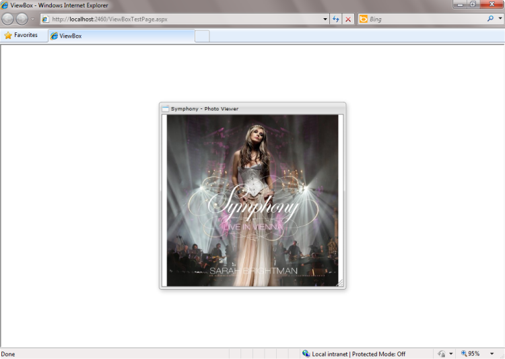Open the recent pages dropdown arrow
The width and height of the screenshot is (505, 359).
(32, 19)
